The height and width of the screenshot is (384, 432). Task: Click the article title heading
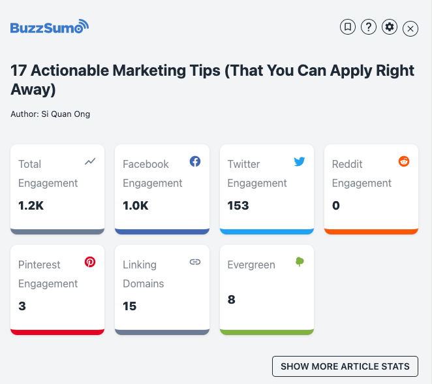coord(212,80)
